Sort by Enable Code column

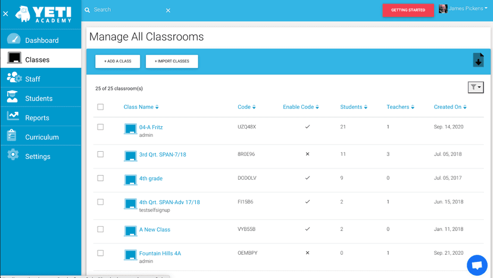coord(301,107)
